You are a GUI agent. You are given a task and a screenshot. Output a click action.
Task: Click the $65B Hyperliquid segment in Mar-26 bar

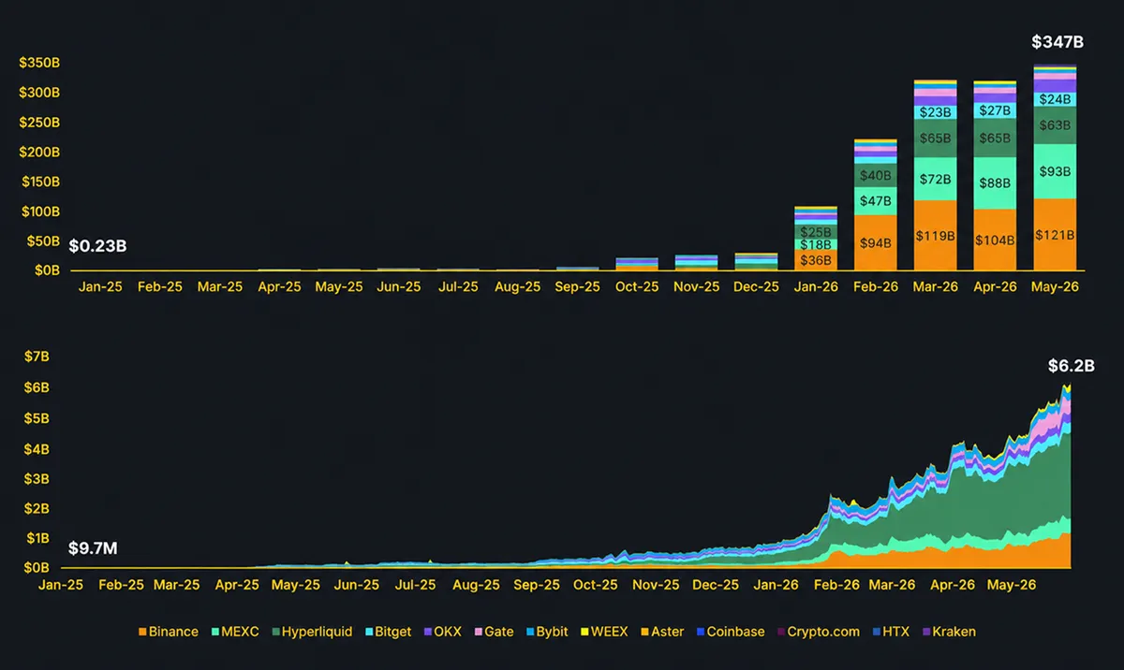point(935,138)
